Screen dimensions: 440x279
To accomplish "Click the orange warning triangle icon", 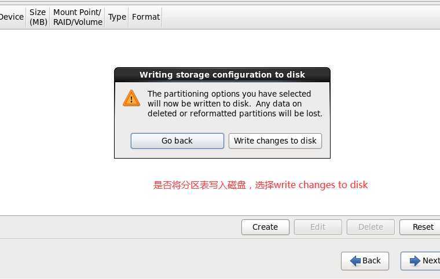I will coord(131,98).
